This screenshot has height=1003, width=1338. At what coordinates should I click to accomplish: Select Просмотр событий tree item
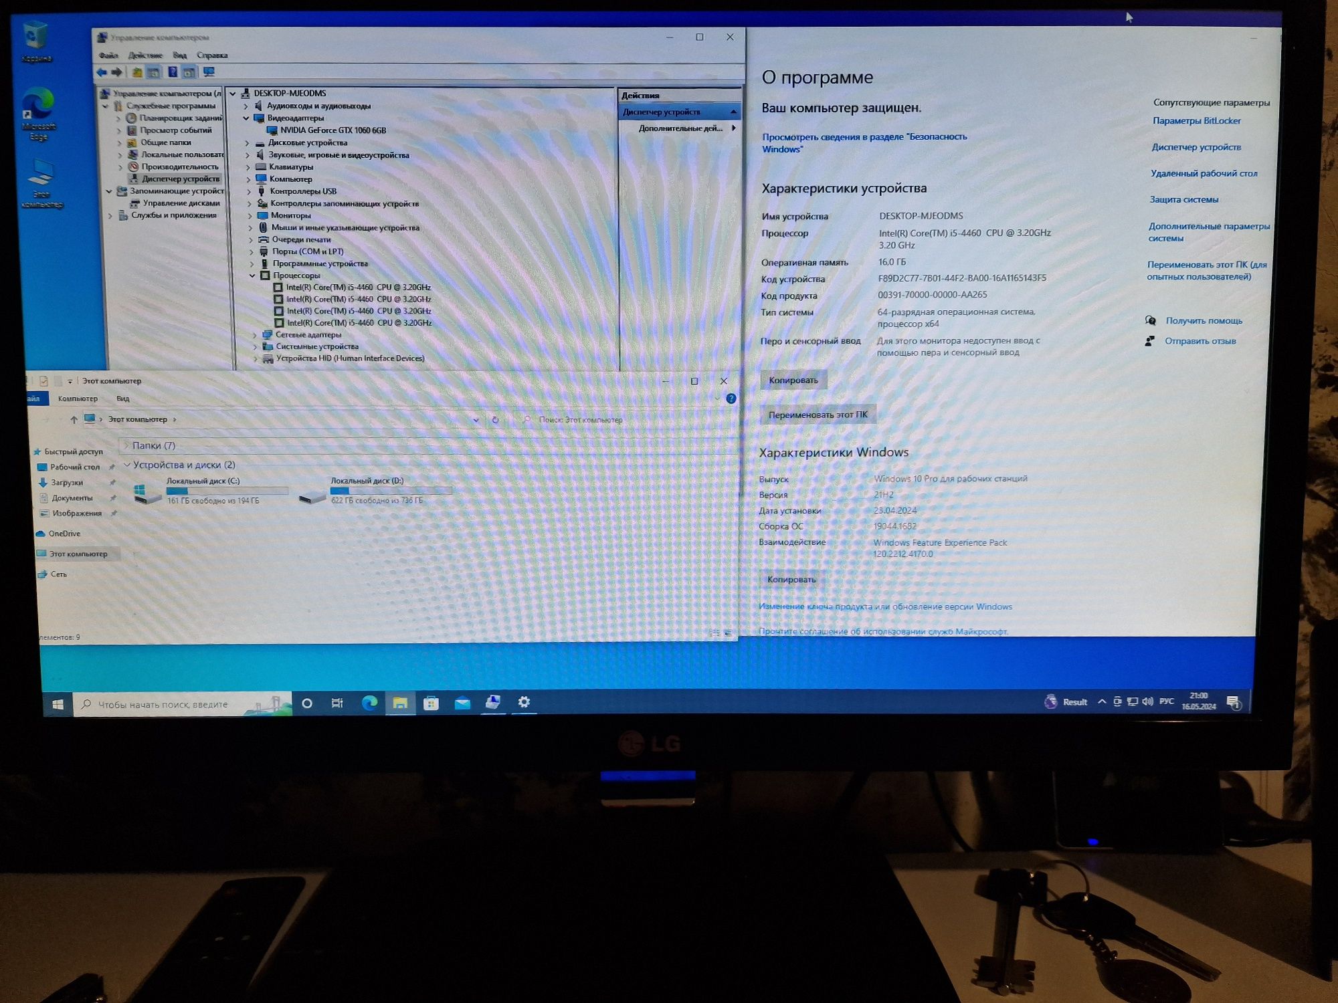169,130
